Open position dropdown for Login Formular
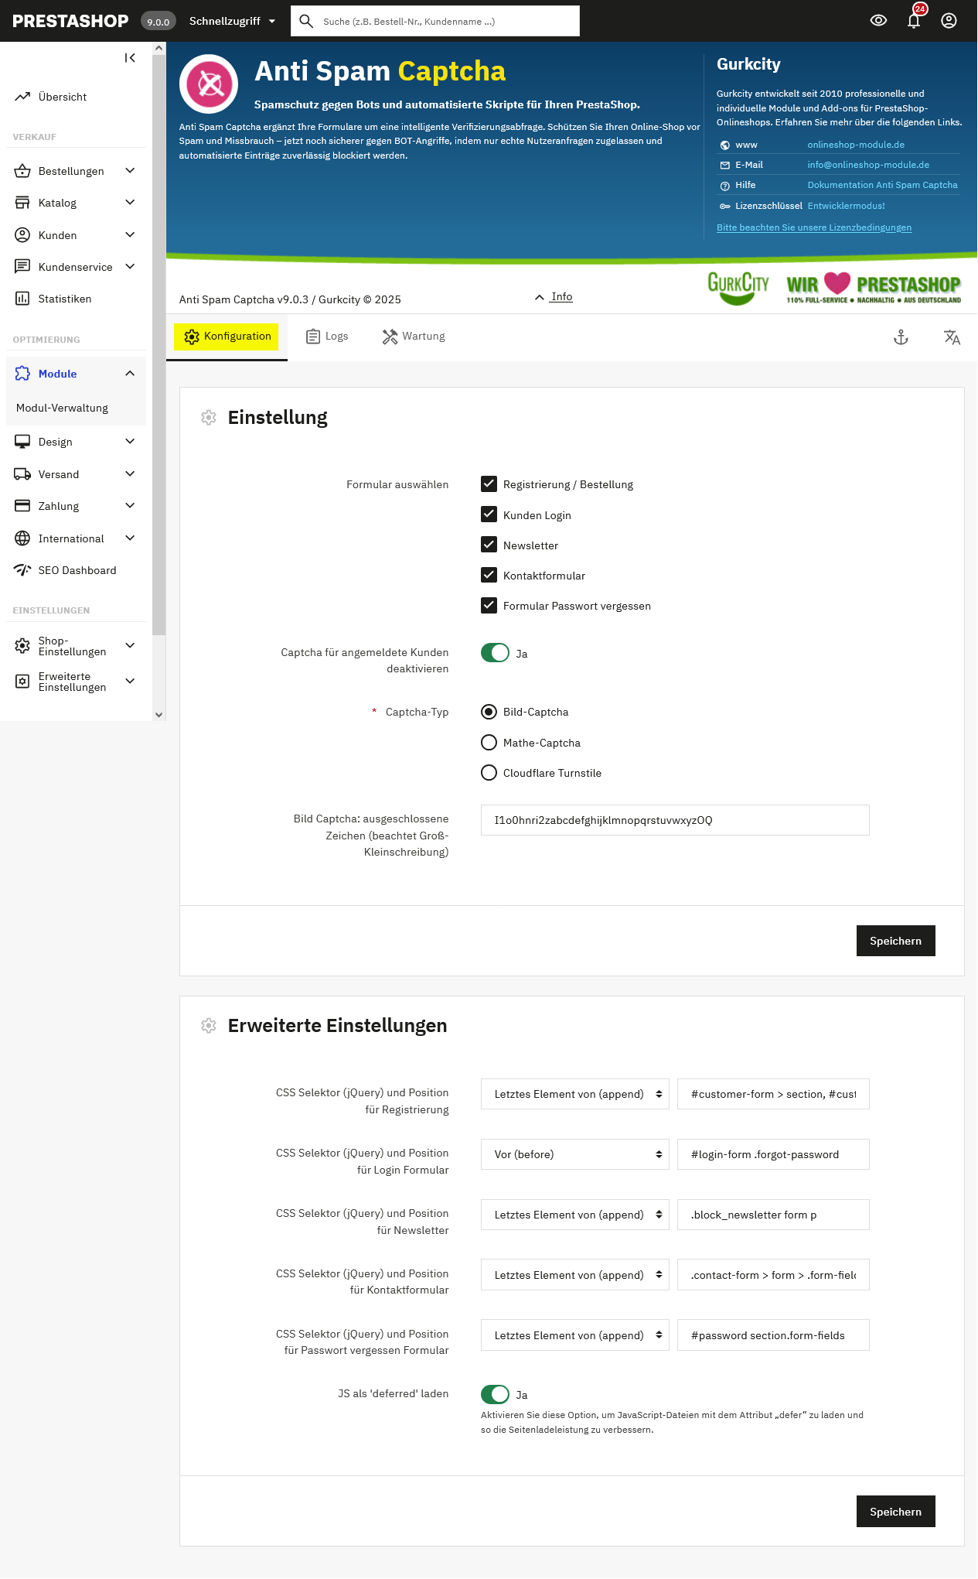The height and width of the screenshot is (1579, 978). click(x=574, y=1154)
